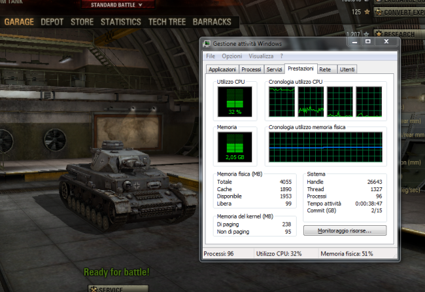Switch to the Rete tab
425x292 pixels.
(325, 69)
